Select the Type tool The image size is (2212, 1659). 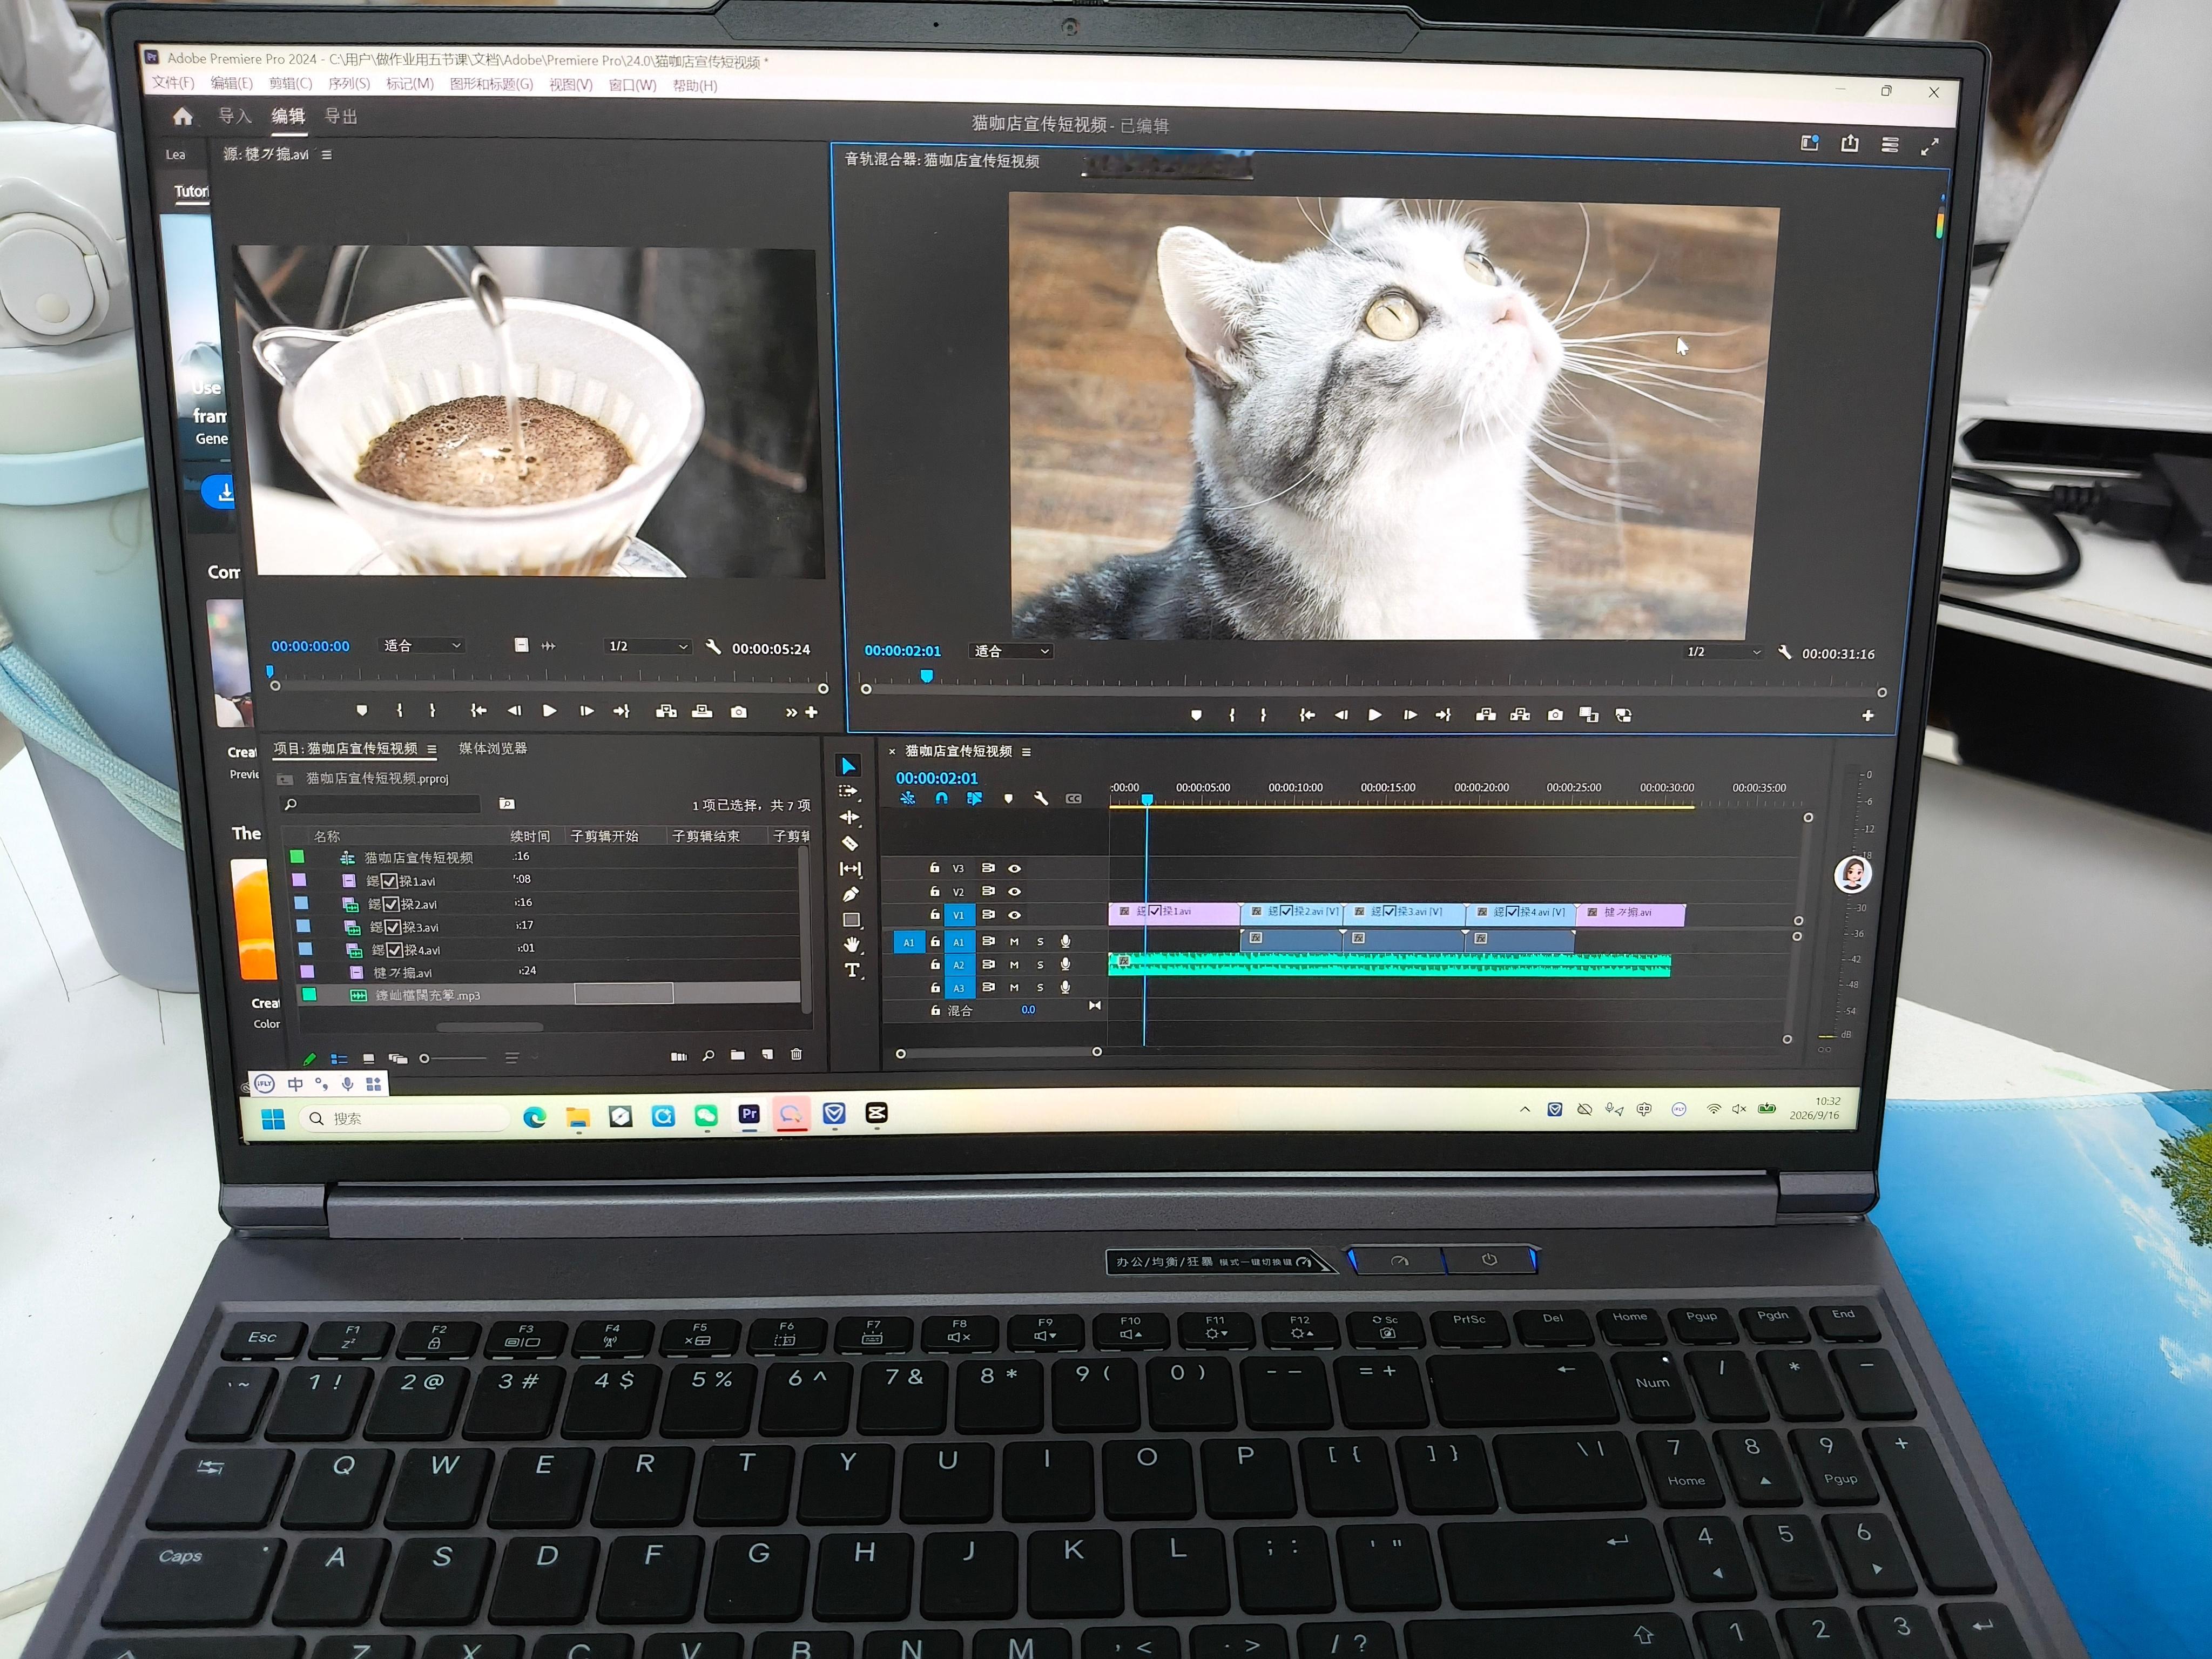(x=853, y=970)
